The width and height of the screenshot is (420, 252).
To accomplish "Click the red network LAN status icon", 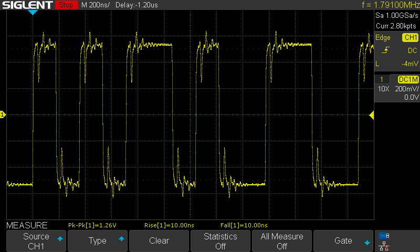I will [384, 245].
